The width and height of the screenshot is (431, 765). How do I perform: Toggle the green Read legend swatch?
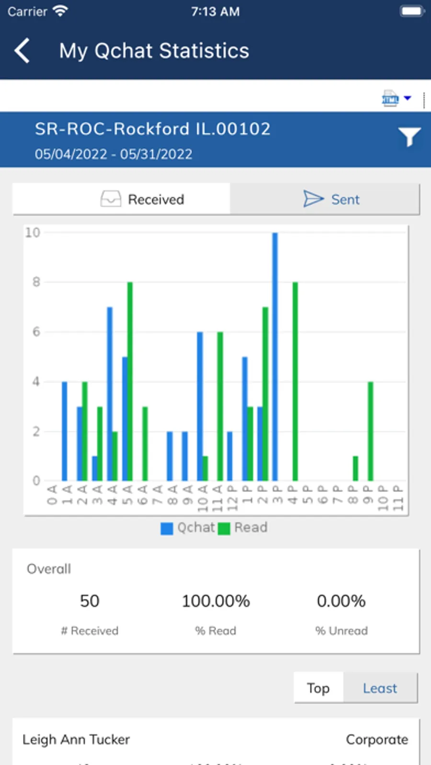pos(224,529)
